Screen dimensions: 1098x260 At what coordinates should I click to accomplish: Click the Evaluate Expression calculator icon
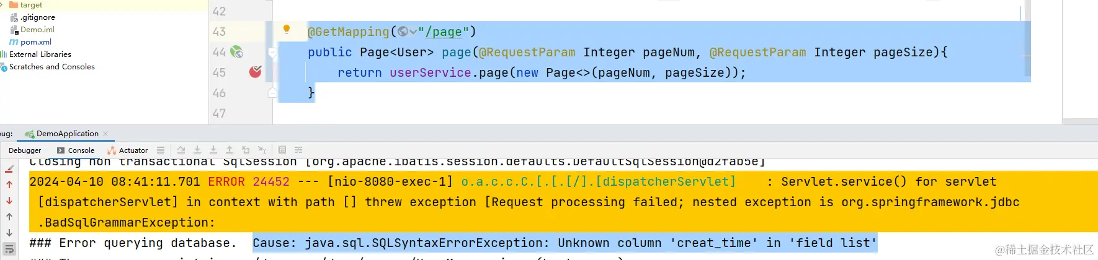[x=282, y=150]
